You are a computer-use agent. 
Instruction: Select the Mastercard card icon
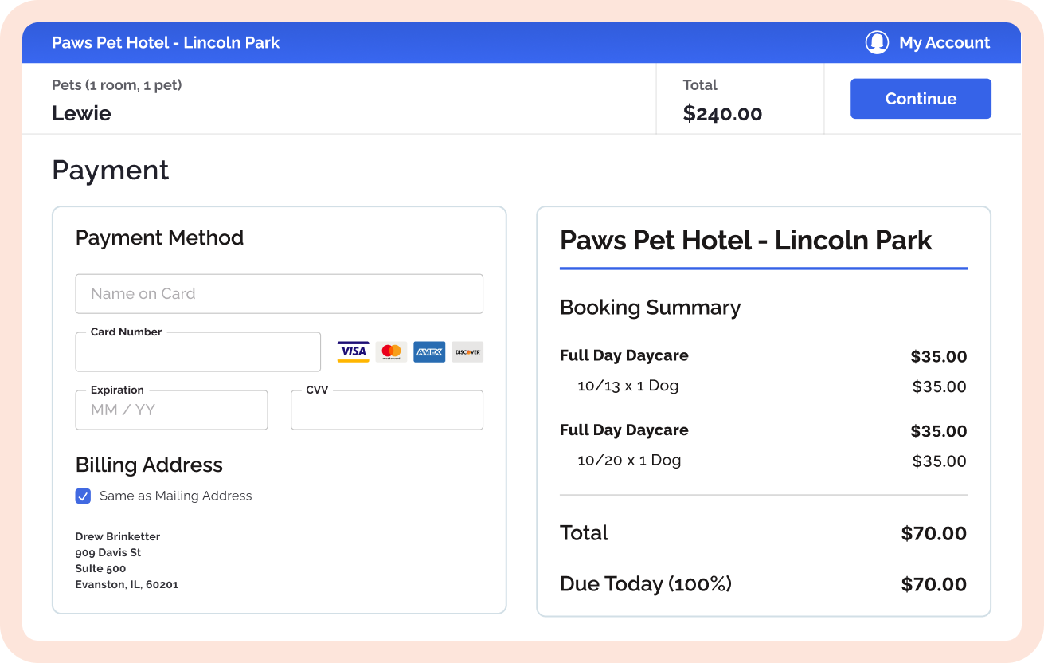click(391, 352)
